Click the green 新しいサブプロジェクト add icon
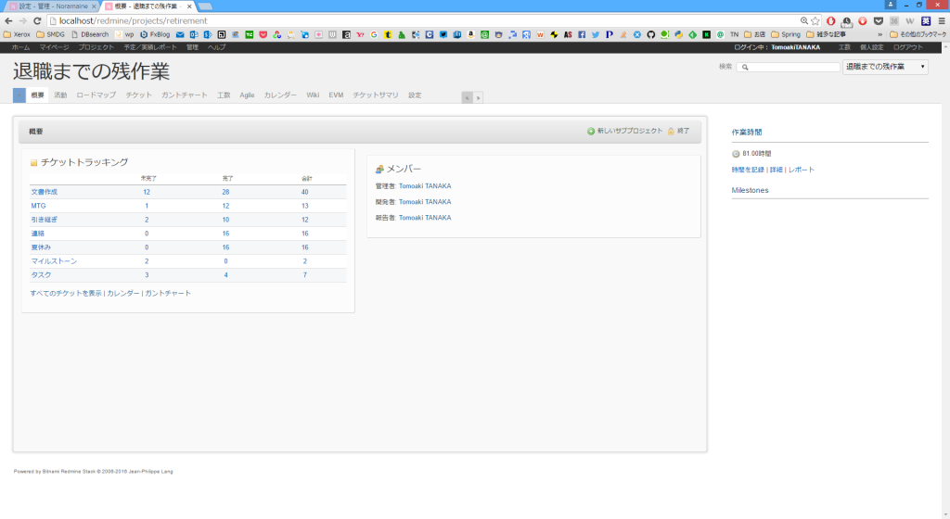The height and width of the screenshot is (519, 950). [591, 132]
